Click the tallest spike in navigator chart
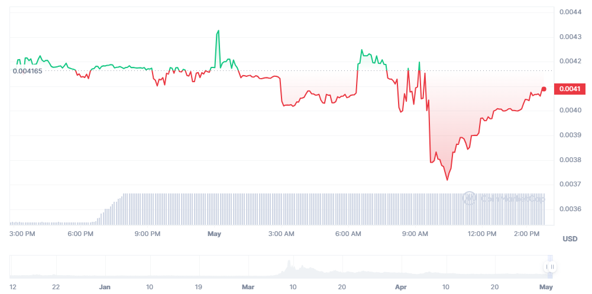This screenshot has height=294, width=592. [289, 262]
